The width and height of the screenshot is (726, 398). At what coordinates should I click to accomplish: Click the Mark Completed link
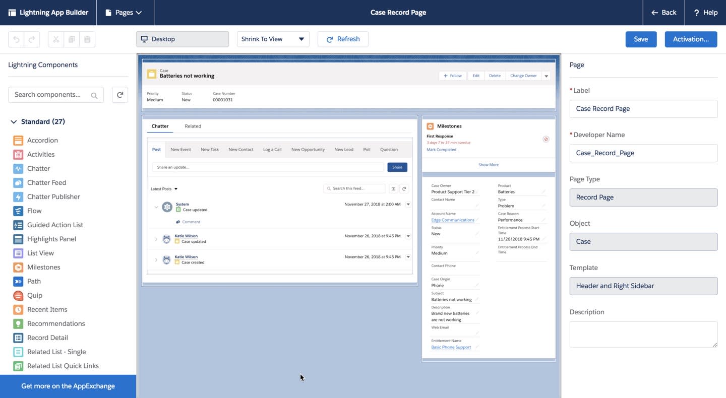(x=441, y=150)
